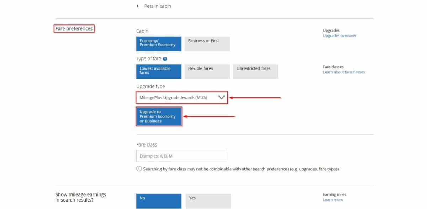This screenshot has width=427, height=209.
Task: Click the Upgrade type chevron arrow
Action: point(222,97)
